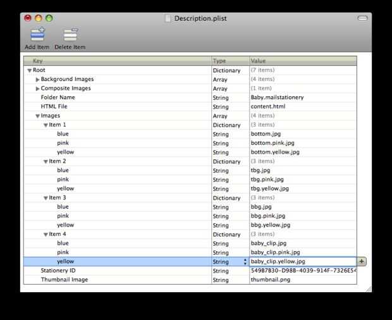
Task: Expand the Composite Images array
Action: (37, 89)
